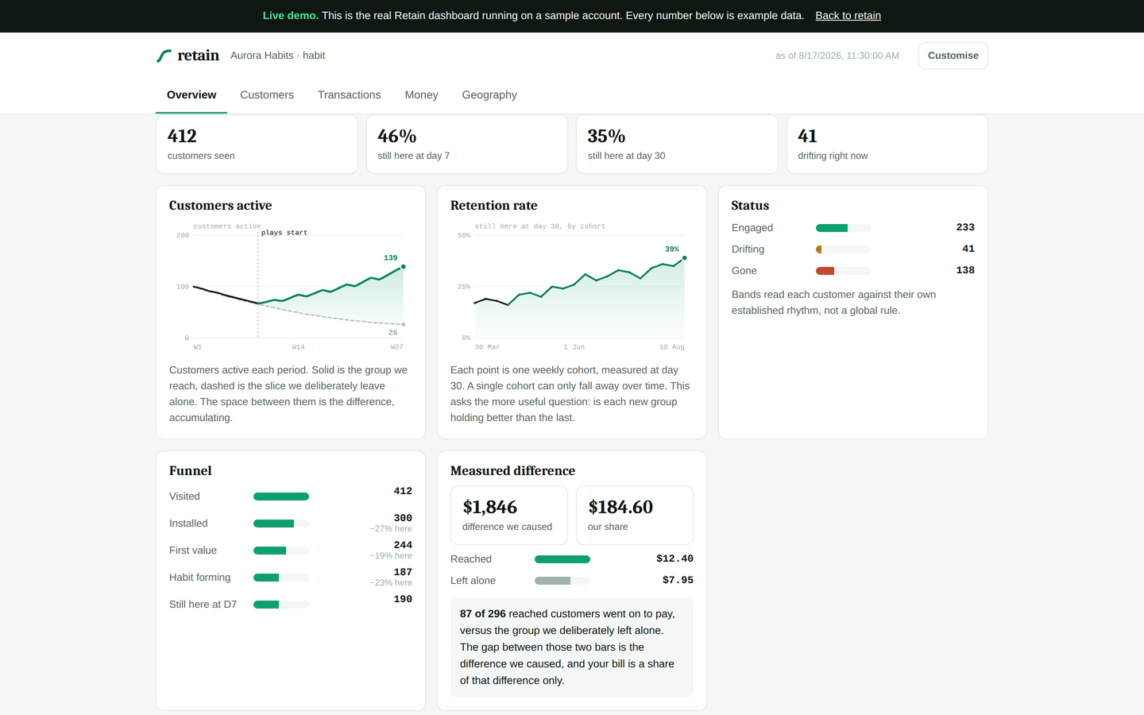The height and width of the screenshot is (715, 1144).
Task: Click the Measured difference heading
Action: pyautogui.click(x=512, y=471)
